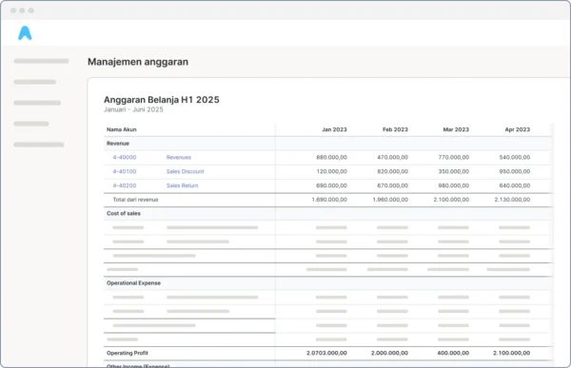Image resolution: width=571 pixels, height=368 pixels.
Task: Select Sales Return Feb value 670.000,00
Action: click(392, 185)
